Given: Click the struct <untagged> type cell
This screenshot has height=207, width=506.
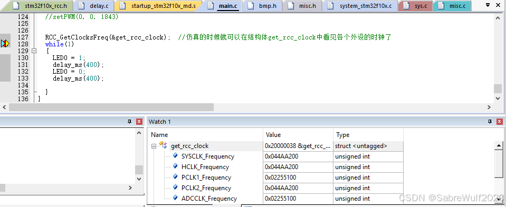Looking at the screenshot, I should click(368, 146).
